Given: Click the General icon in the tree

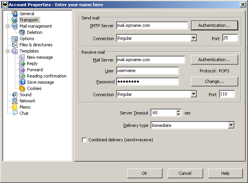Looking at the screenshot, I should [15, 14].
